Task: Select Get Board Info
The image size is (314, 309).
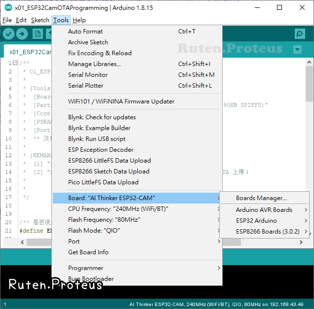Action: [x=137, y=252]
